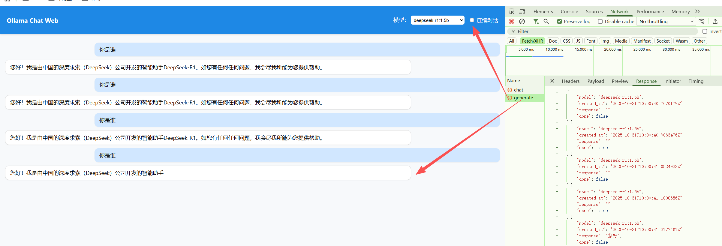
Task: Switch to the Elements tab
Action: point(543,11)
